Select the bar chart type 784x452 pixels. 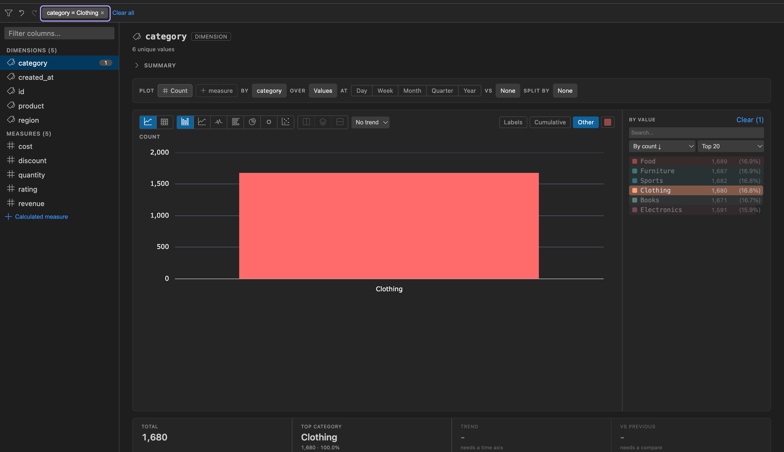coord(185,122)
